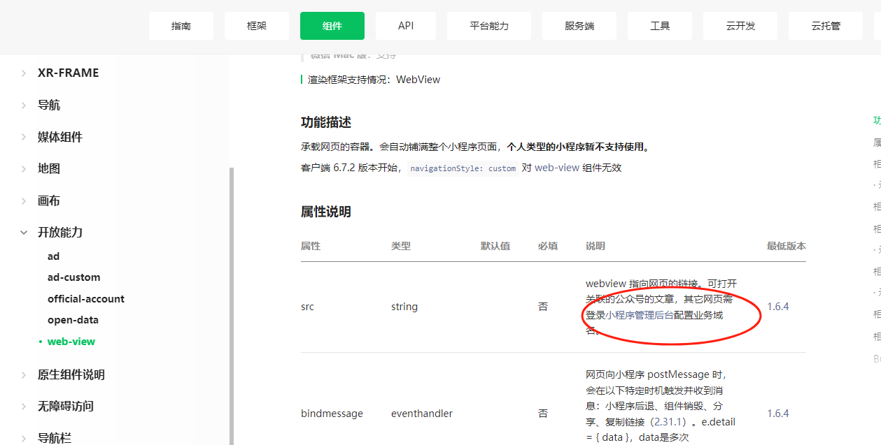Open the official-account component page
Image resolution: width=881 pixels, height=445 pixels.
(86, 299)
